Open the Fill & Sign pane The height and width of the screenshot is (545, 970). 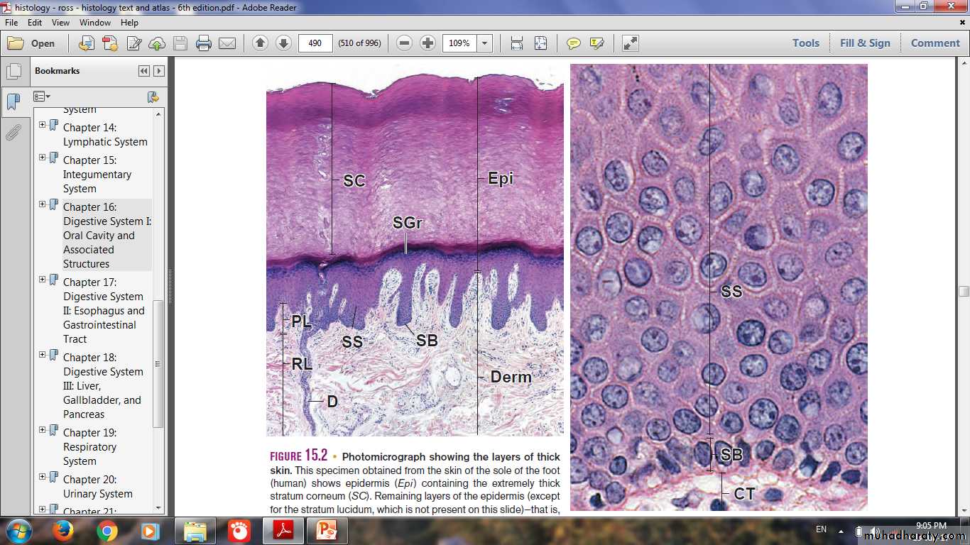(864, 43)
